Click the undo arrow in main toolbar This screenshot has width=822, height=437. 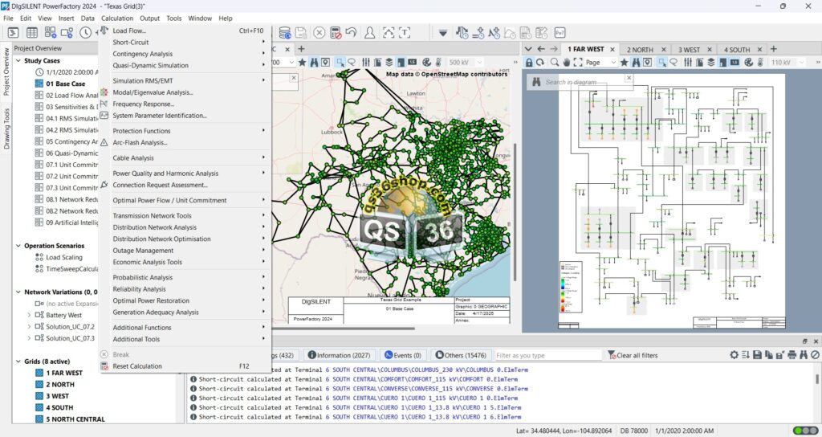351,33
